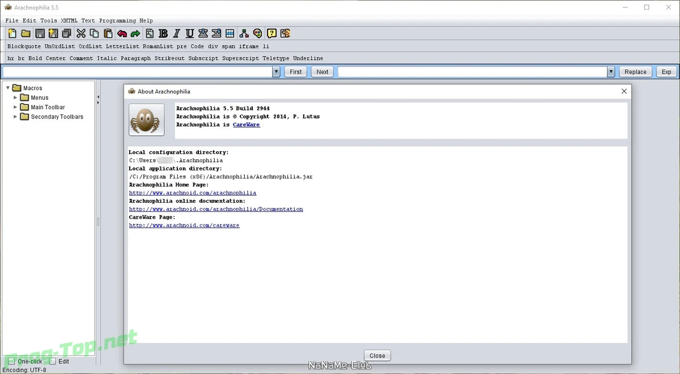Open the CareWare link in header
Image resolution: width=680 pixels, height=374 pixels.
[246, 125]
